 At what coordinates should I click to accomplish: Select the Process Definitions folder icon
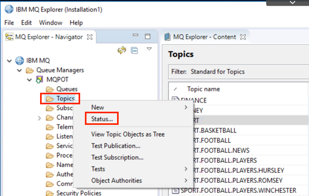tap(50, 155)
